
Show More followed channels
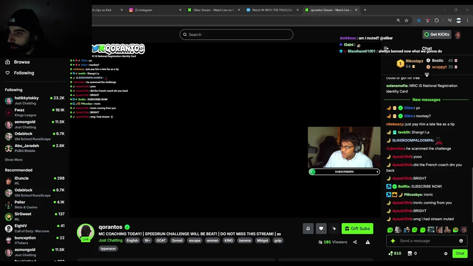(14, 160)
